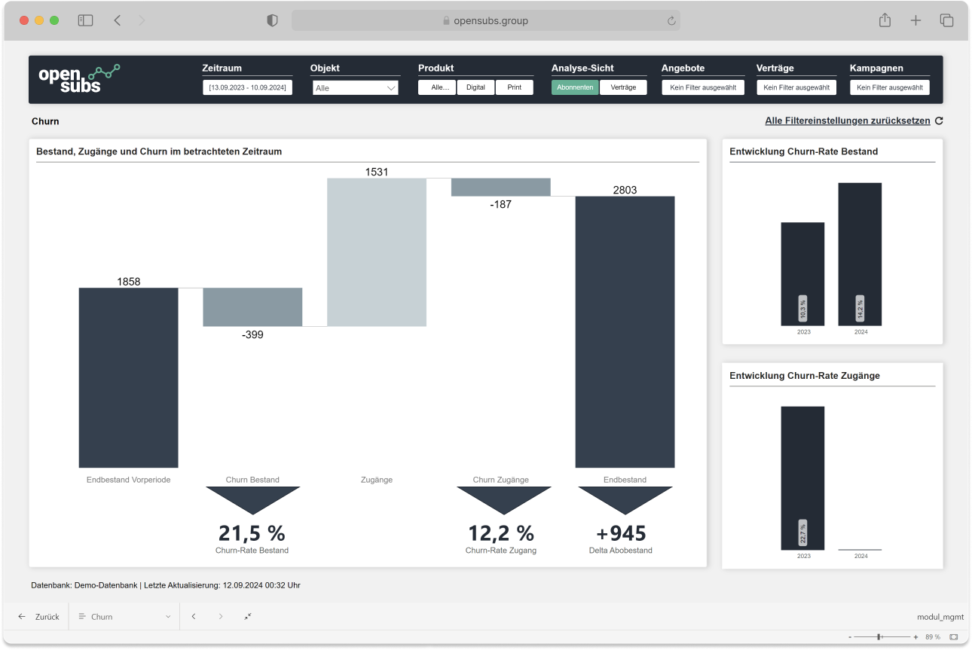
Task: Reload the page using the address bar icon
Action: tap(671, 21)
